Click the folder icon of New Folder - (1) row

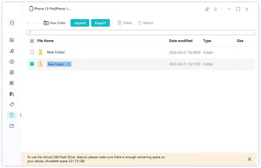click(x=40, y=64)
